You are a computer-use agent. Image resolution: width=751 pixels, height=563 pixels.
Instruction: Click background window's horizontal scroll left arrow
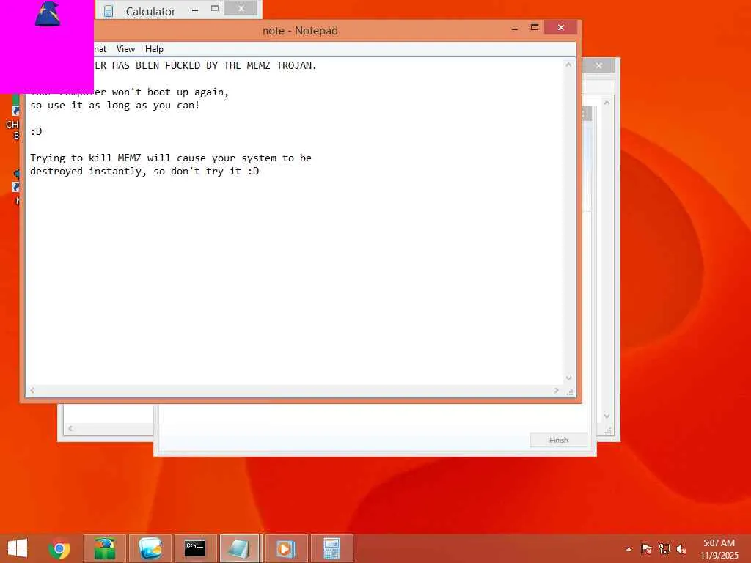coord(70,428)
